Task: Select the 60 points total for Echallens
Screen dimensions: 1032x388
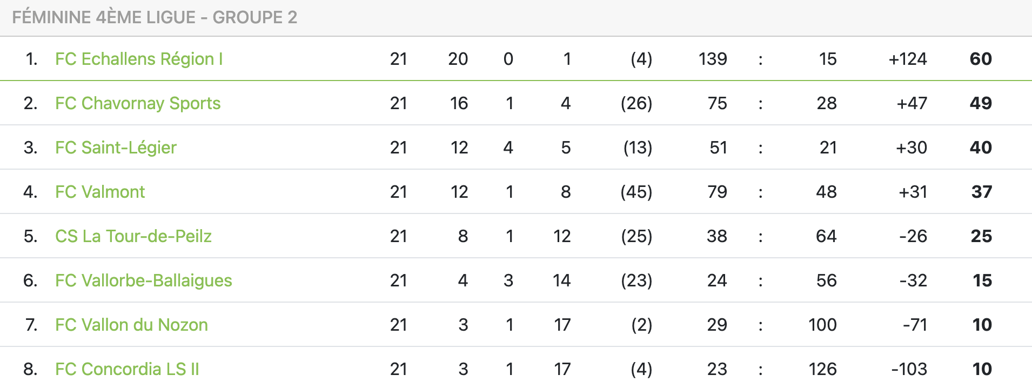Action: [x=981, y=59]
